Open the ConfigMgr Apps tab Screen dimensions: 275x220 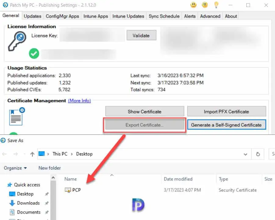click(62, 16)
